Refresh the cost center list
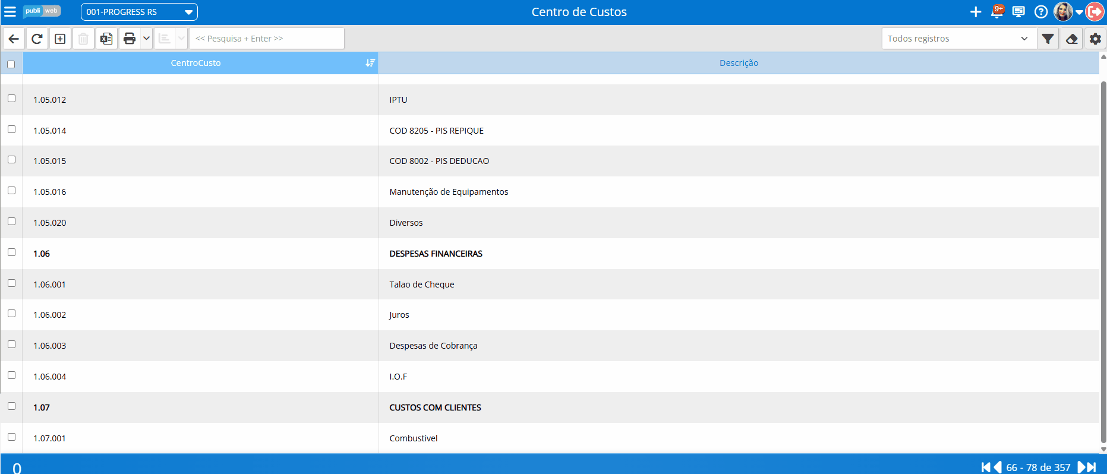Image resolution: width=1107 pixels, height=474 pixels. coord(37,39)
